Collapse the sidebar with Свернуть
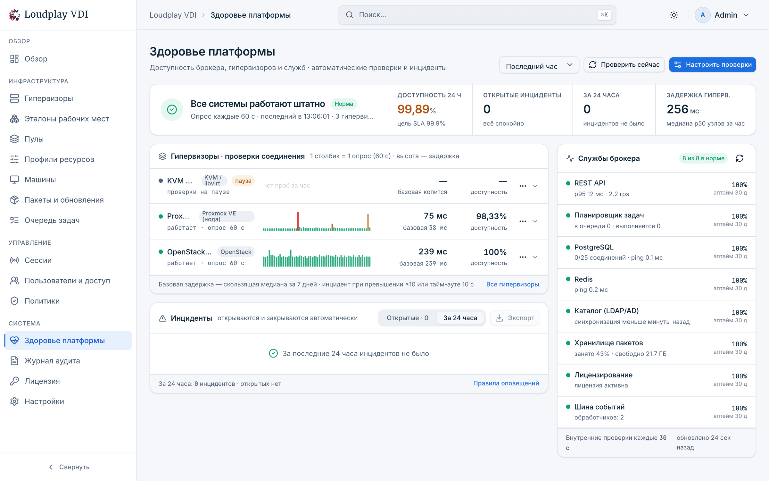The image size is (769, 481). tap(68, 467)
